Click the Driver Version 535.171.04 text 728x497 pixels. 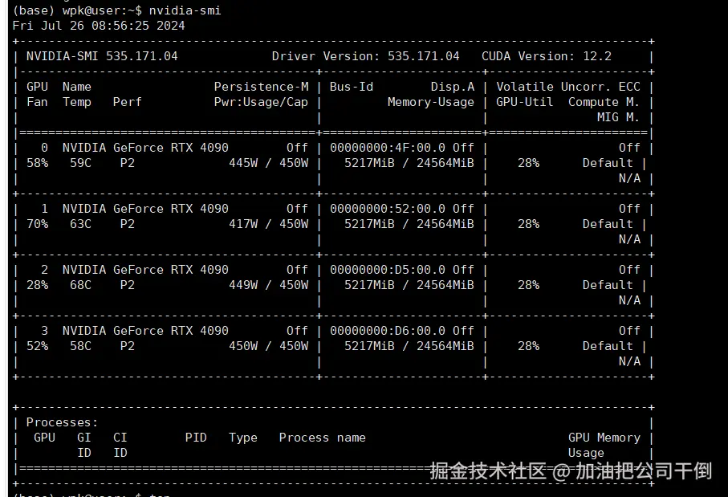click(x=365, y=56)
